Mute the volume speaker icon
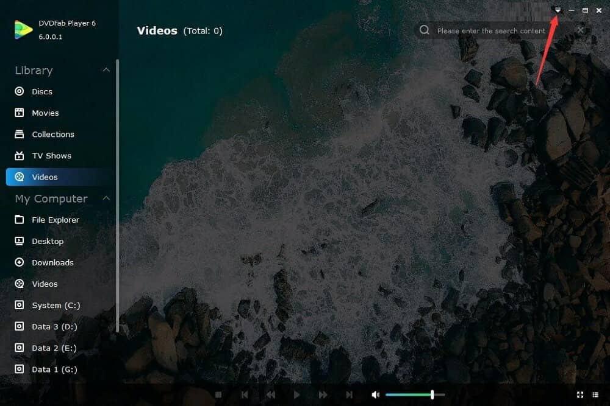 tap(375, 395)
